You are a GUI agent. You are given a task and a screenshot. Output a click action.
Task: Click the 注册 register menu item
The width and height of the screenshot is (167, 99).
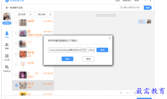[117, 1]
